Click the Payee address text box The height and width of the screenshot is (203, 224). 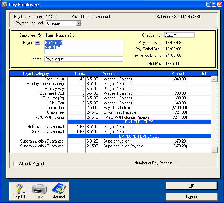point(84,47)
